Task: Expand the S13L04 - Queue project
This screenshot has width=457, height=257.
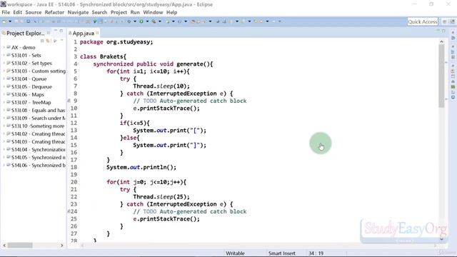Action: pyautogui.click(x=4, y=79)
